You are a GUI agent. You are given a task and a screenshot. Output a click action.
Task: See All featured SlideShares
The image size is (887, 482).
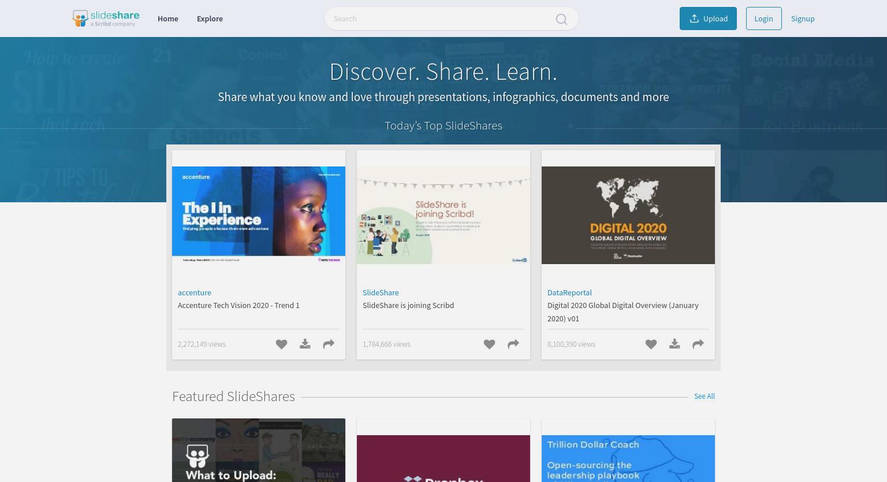(705, 396)
